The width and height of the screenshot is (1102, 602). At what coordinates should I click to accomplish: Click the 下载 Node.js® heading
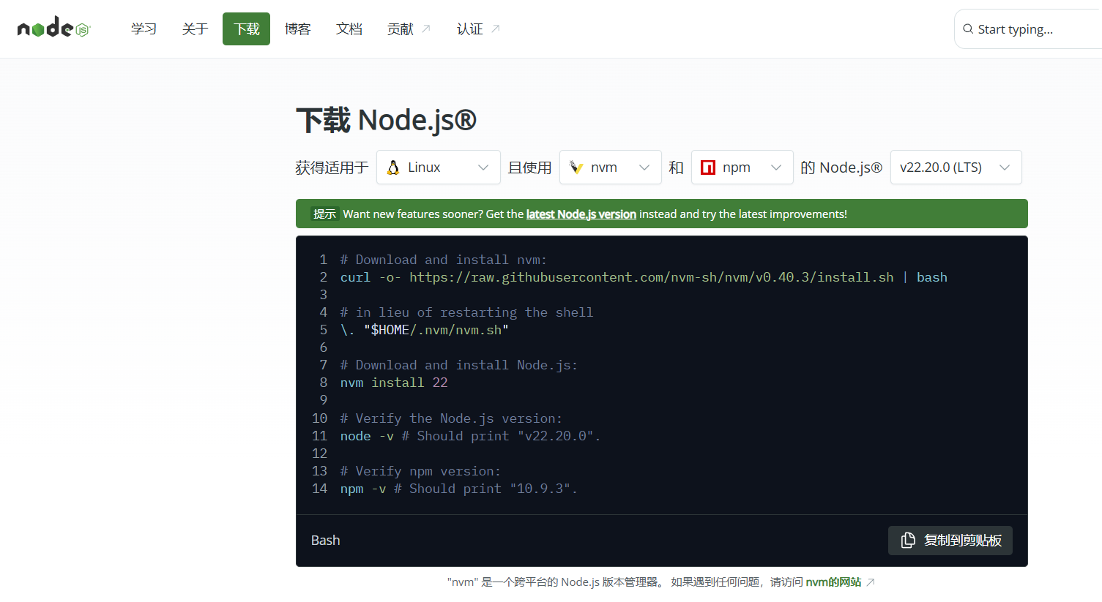386,120
